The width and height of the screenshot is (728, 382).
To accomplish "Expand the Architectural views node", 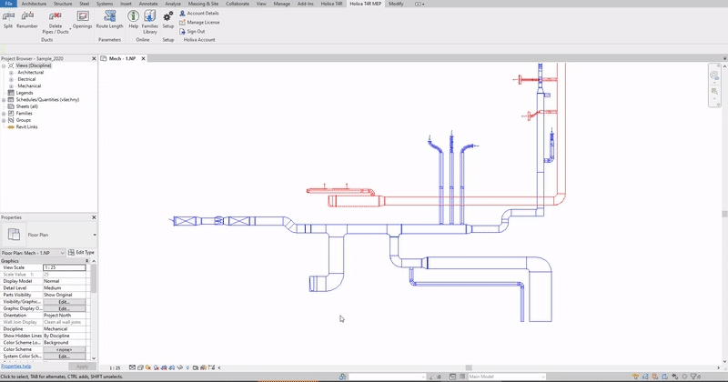I will [x=12, y=73].
